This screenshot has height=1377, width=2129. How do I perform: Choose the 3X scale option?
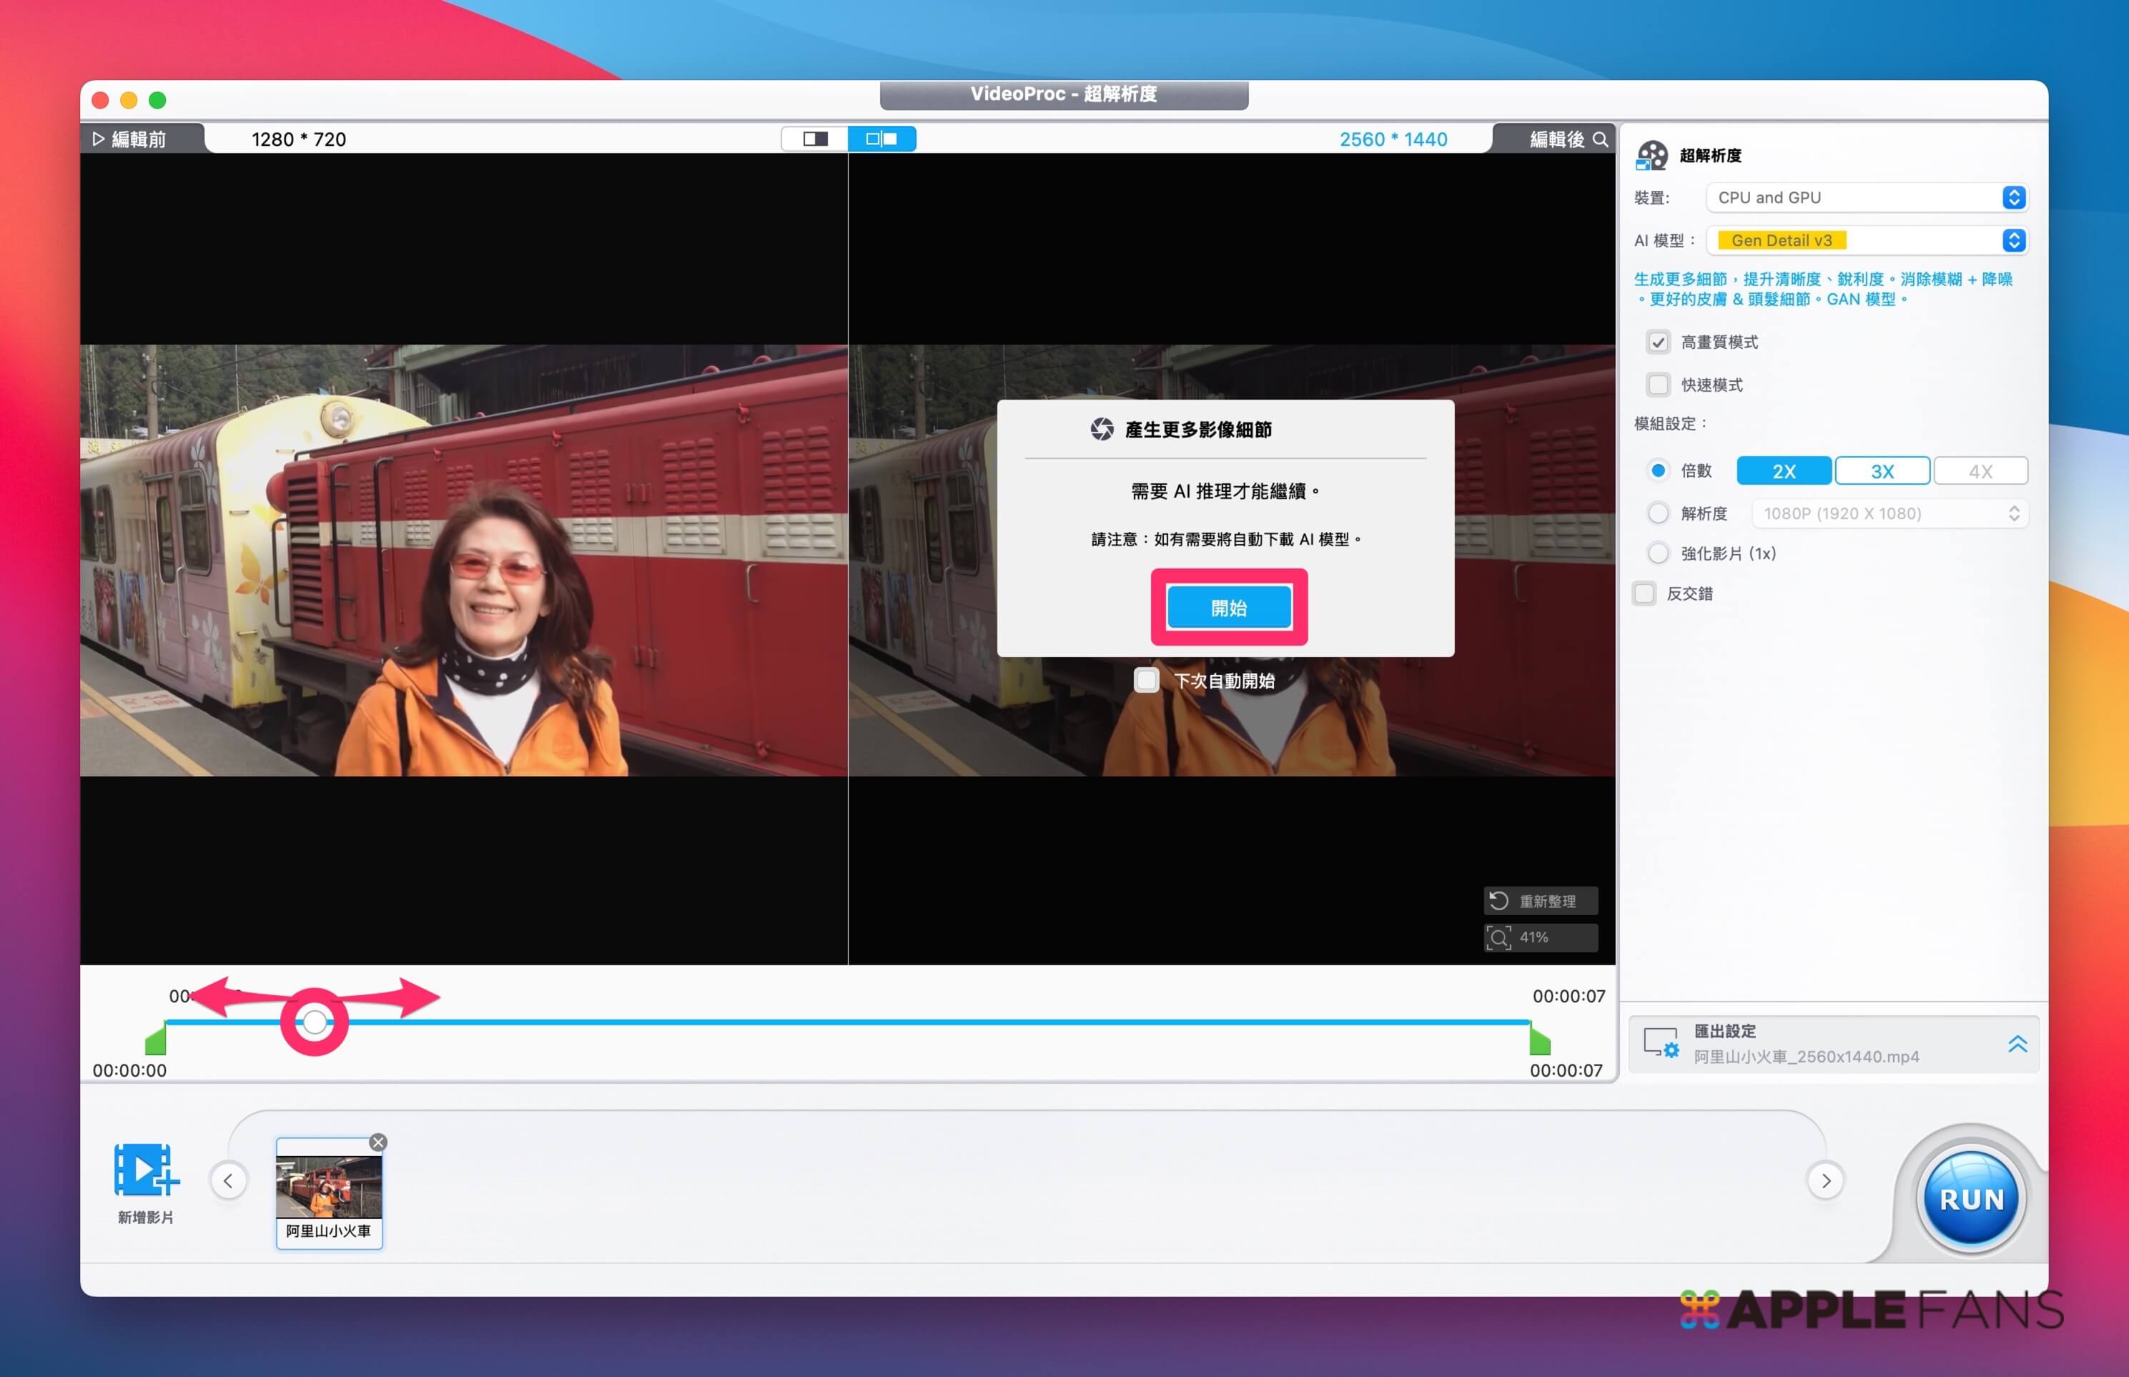pyautogui.click(x=1882, y=471)
